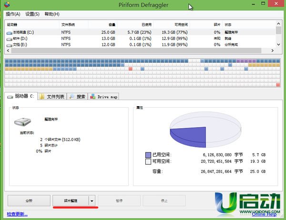Click the 暂停 button
Screen dimensions: 286x220
[x=119, y=200]
